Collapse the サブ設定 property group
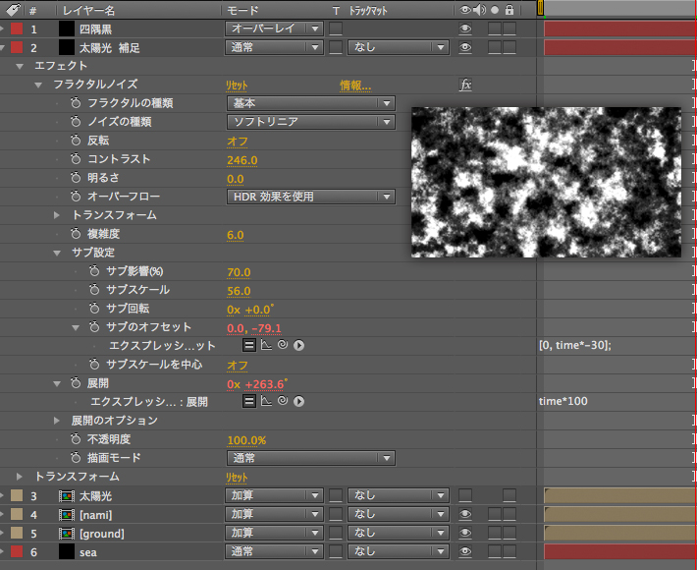697x570 pixels. tap(57, 253)
